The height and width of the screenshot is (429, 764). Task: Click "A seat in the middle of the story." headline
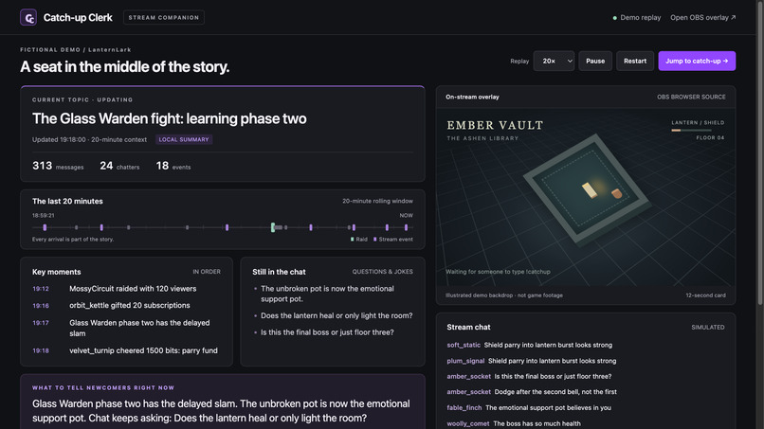125,66
